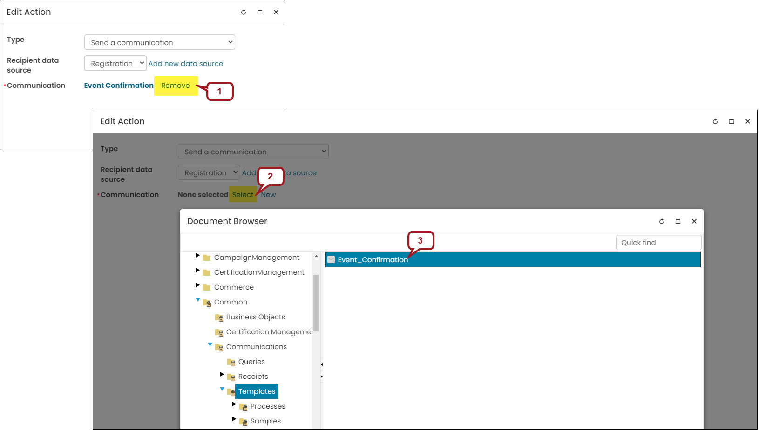Click the folder tree scrollbar thumb
This screenshot has width=759, height=430.
(317, 303)
